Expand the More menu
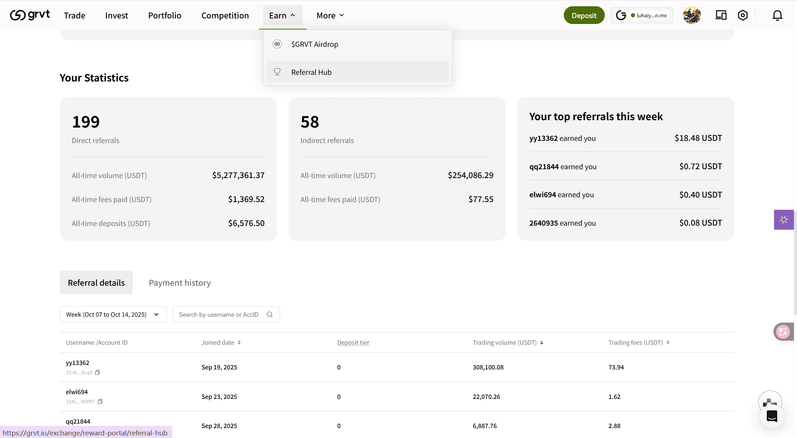The height and width of the screenshot is (438, 797). pyautogui.click(x=330, y=15)
